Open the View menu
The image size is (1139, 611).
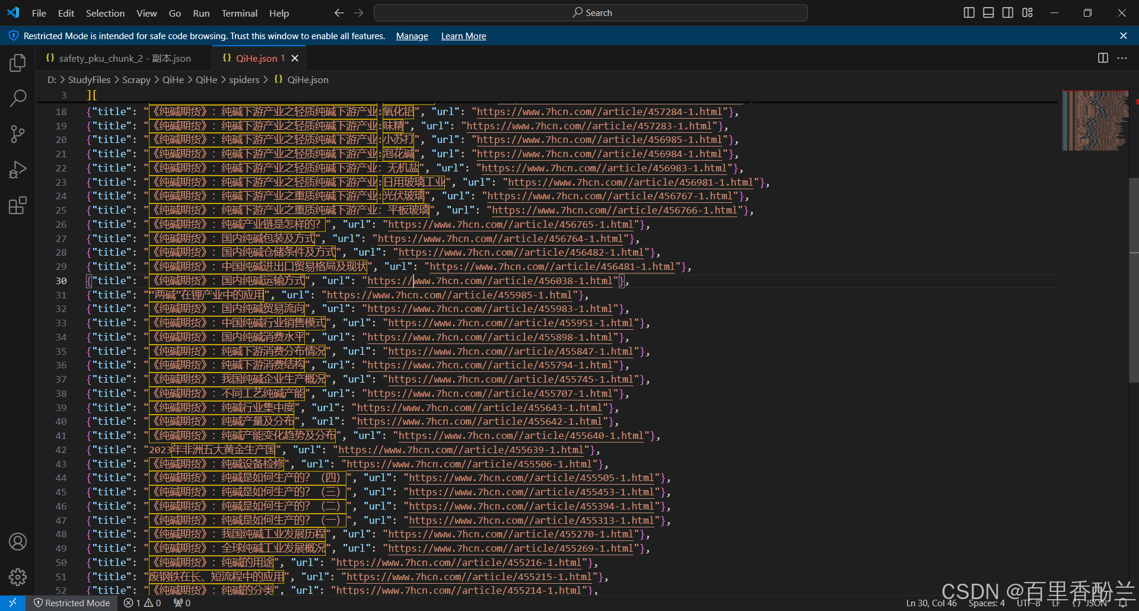pos(147,13)
